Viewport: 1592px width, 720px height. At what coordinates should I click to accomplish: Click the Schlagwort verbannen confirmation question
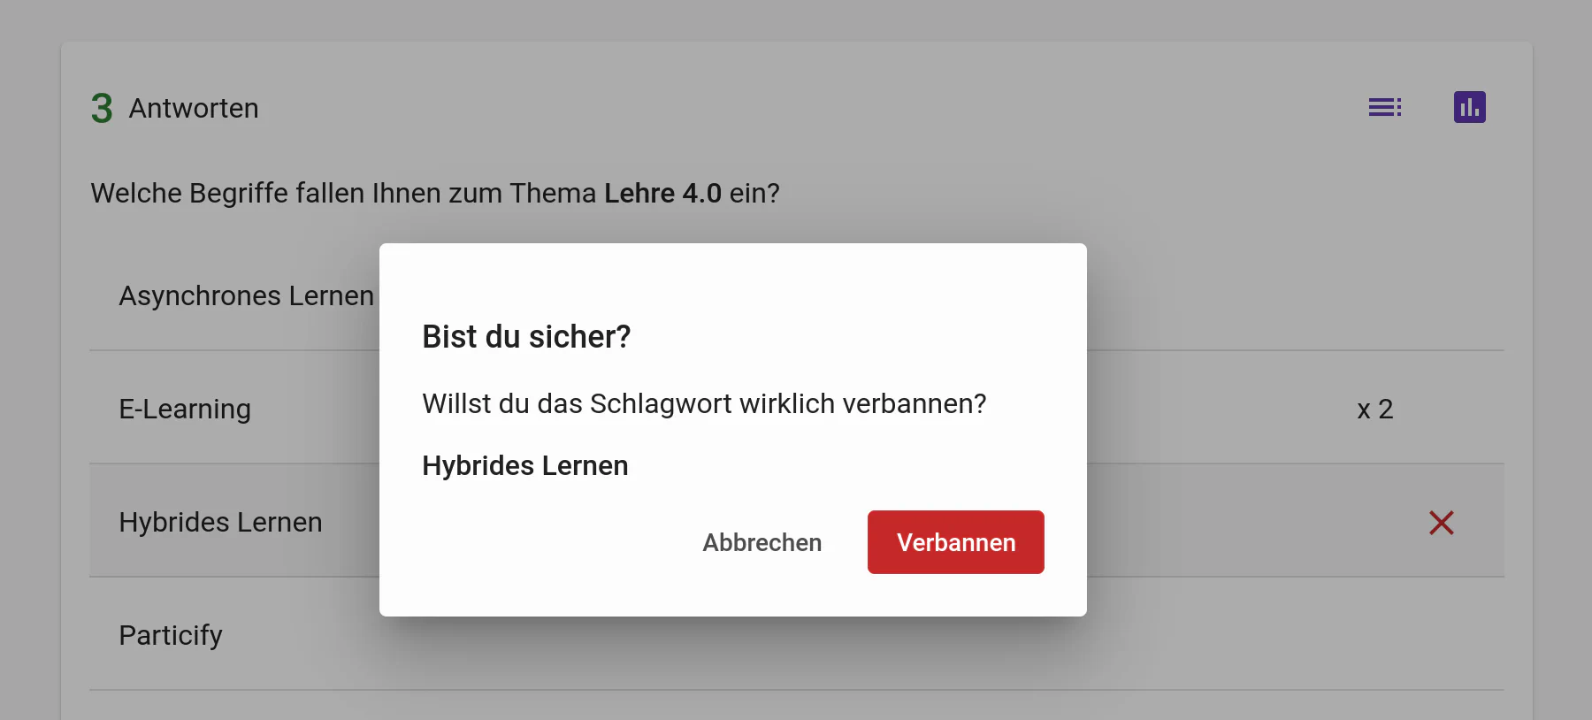coord(703,403)
